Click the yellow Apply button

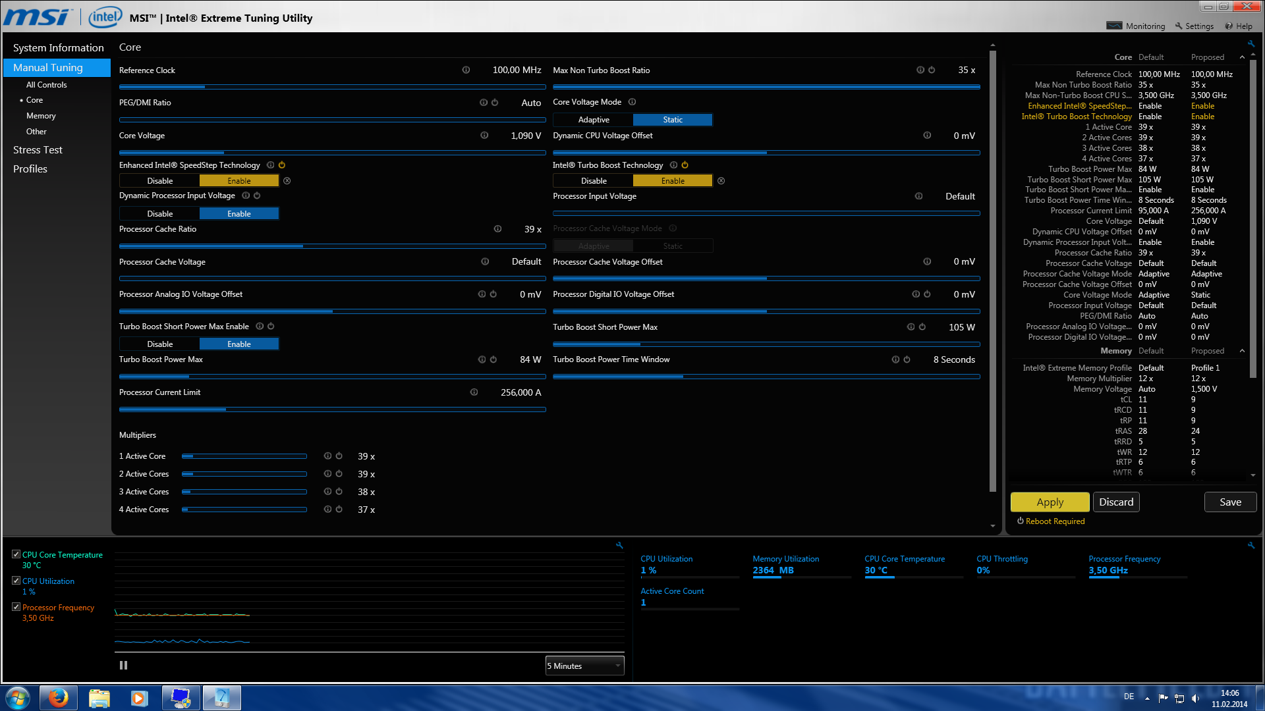1050,502
